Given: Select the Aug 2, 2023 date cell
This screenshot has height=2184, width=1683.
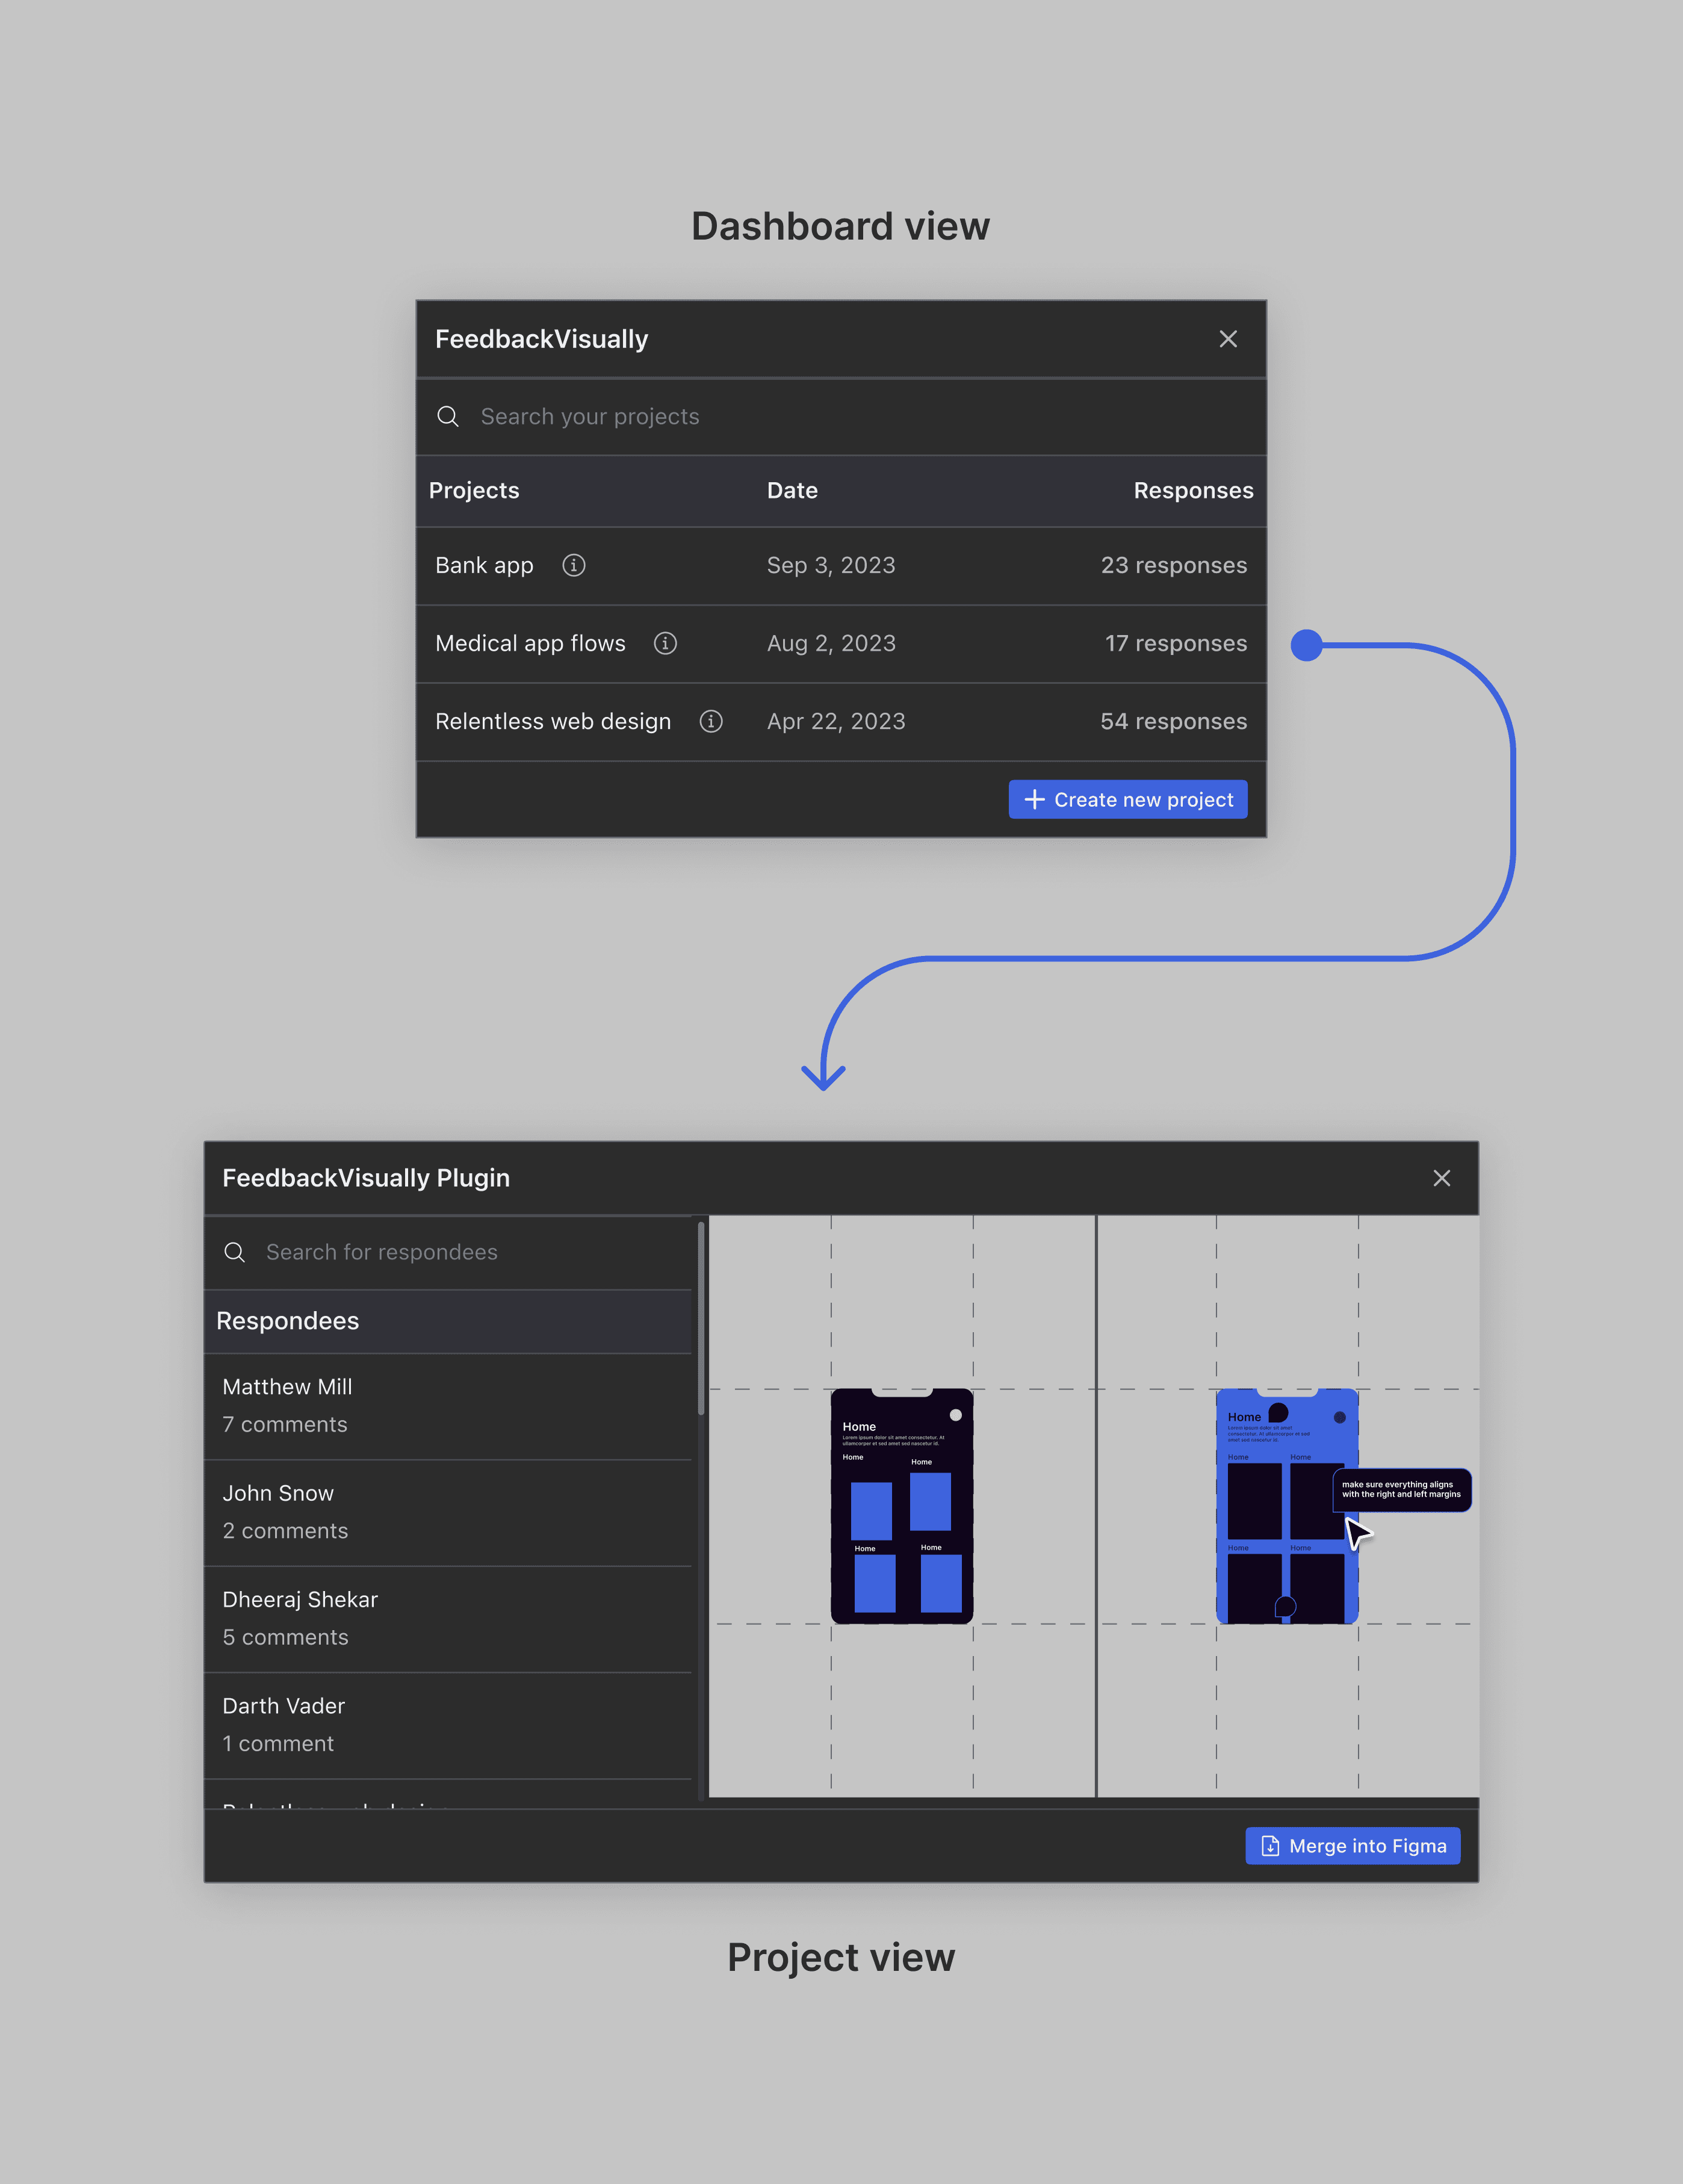Looking at the screenshot, I should [x=831, y=643].
